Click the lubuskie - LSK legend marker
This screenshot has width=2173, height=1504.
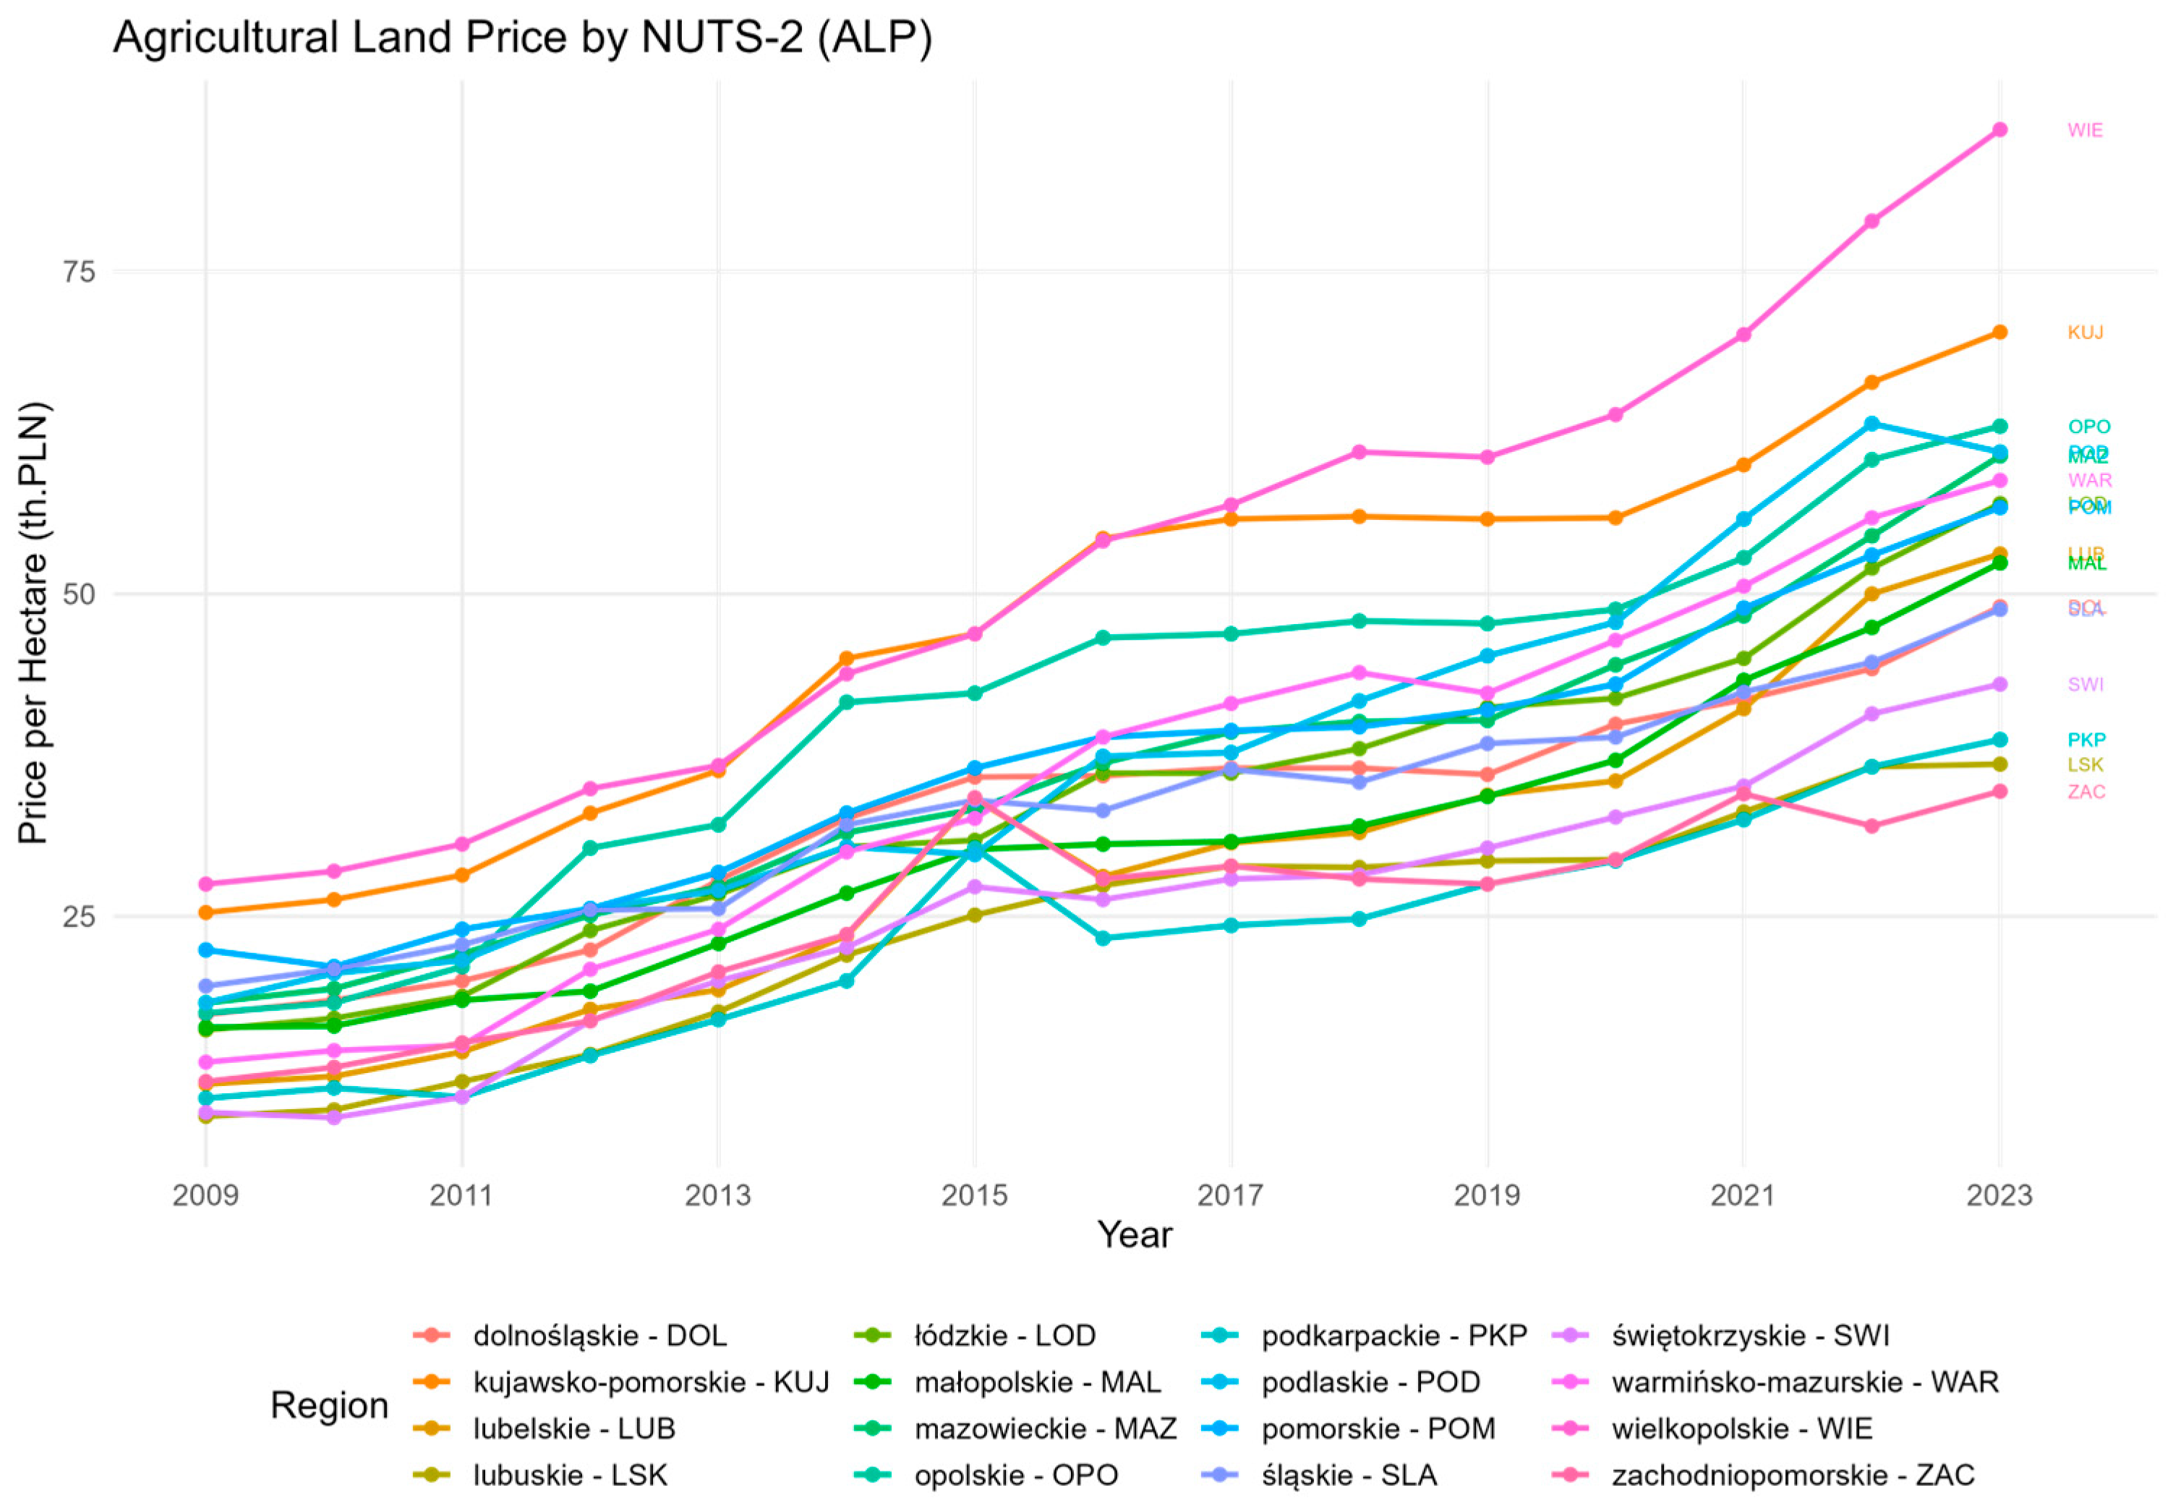[432, 1475]
